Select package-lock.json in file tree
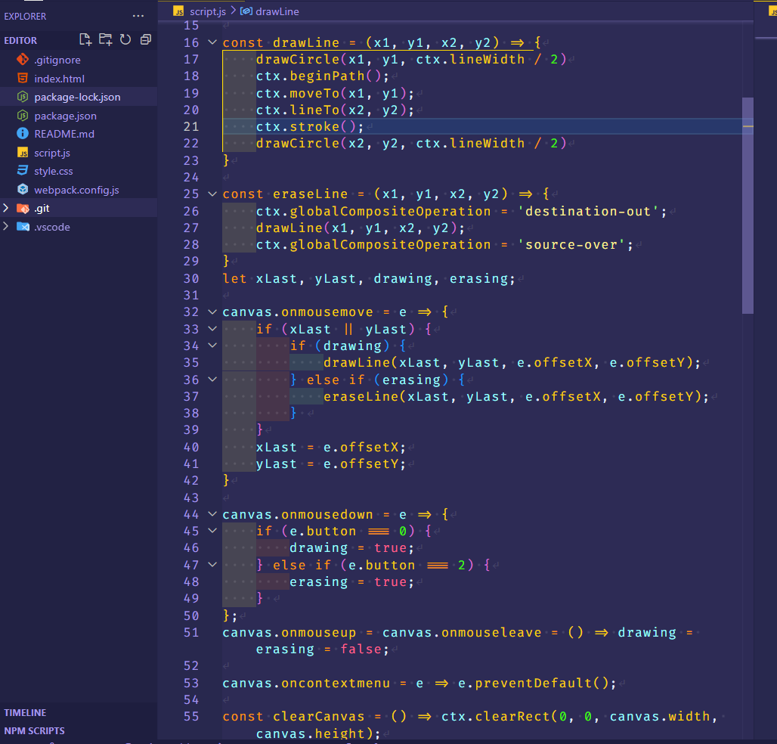 pyautogui.click(x=79, y=97)
